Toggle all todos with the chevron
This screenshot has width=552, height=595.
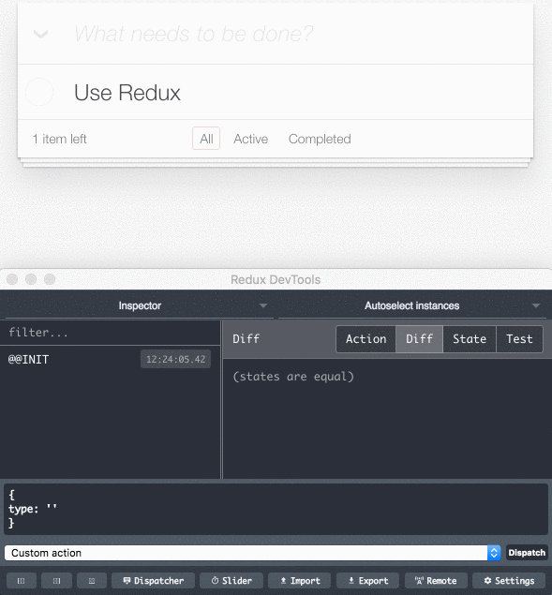(x=40, y=34)
